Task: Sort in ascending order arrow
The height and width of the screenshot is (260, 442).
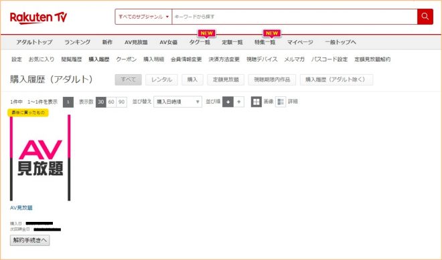Action: tap(239, 102)
